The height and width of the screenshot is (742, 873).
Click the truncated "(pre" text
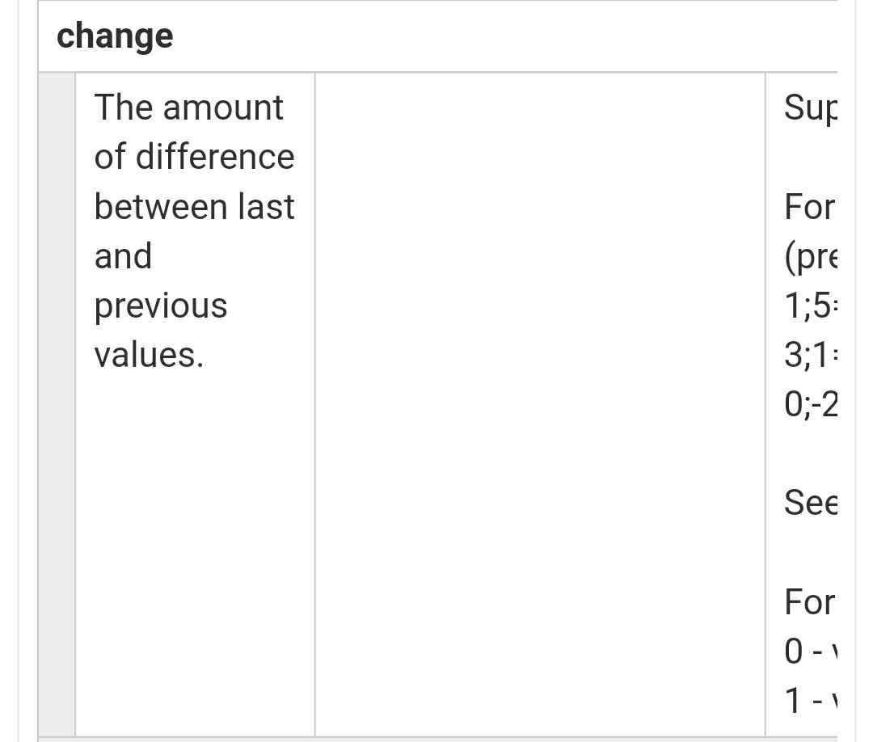tap(811, 257)
